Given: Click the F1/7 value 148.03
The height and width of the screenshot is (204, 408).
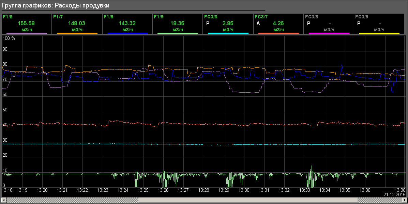Looking at the screenshot, I should 76,23.
